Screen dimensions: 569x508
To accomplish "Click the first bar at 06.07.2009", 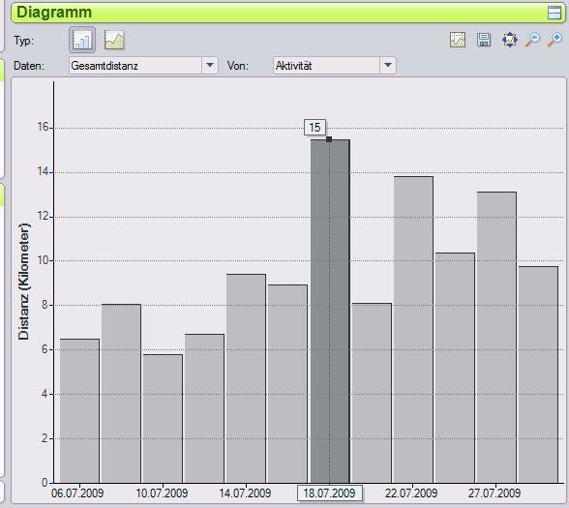I will pos(79,411).
